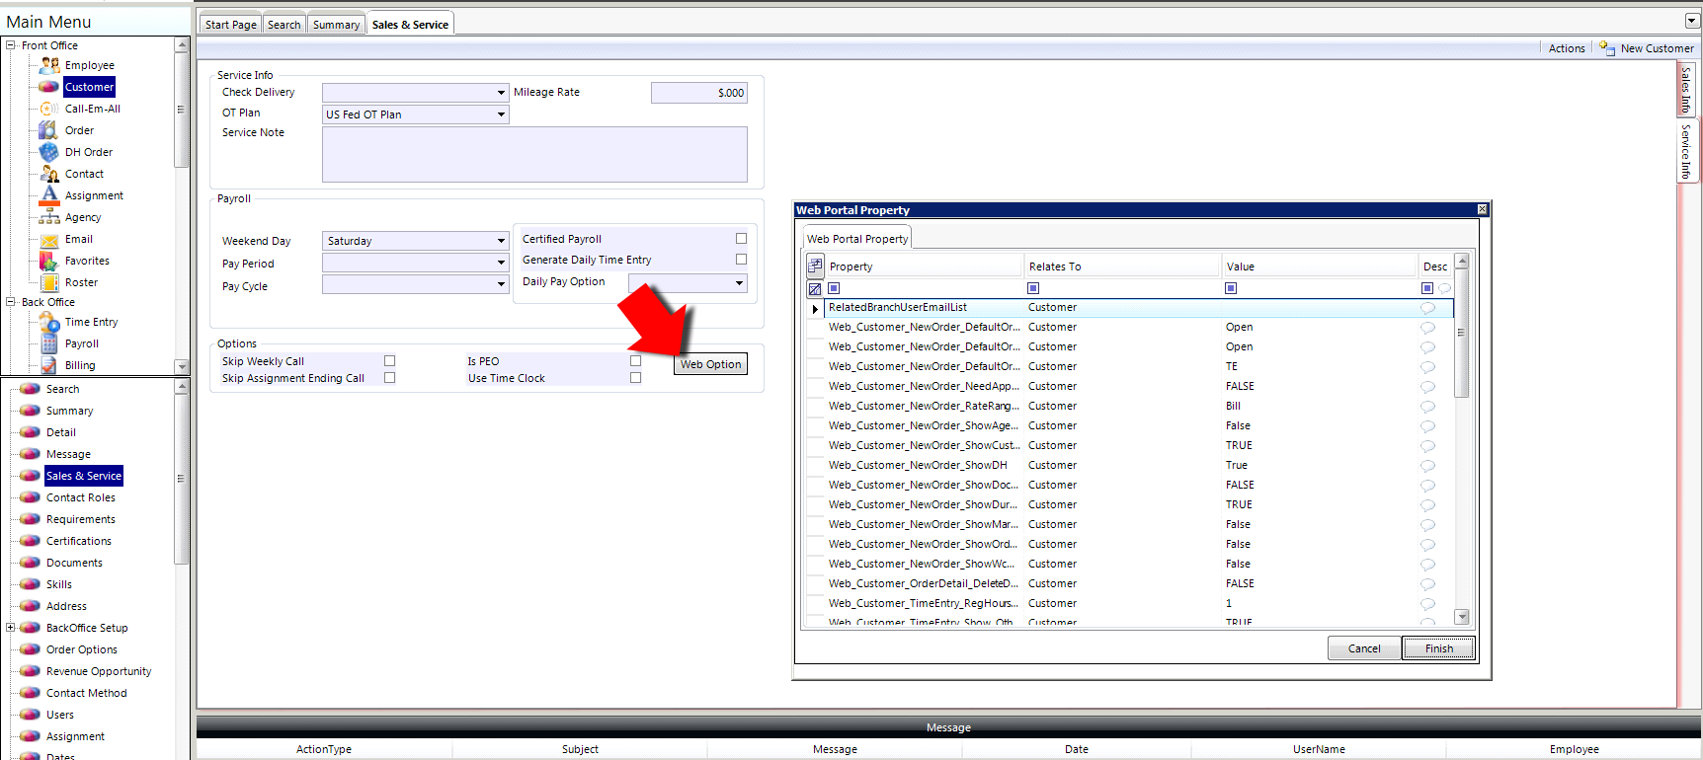Open the OT Plan dropdown
This screenshot has height=760, width=1703.
point(501,114)
